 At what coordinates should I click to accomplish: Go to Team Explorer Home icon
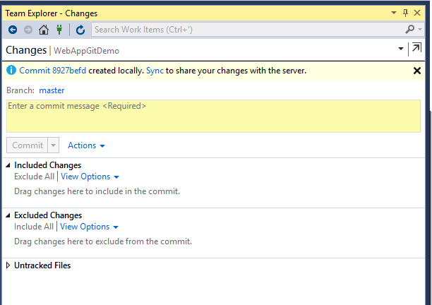point(44,30)
